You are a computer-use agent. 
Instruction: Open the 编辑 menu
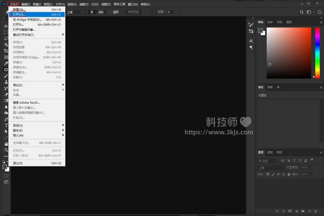(x=26, y=4)
